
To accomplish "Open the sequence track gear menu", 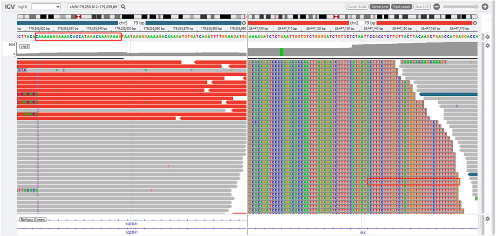I will click(x=488, y=37).
